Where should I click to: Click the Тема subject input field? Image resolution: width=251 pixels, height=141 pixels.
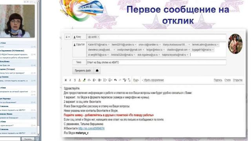coord(156,62)
